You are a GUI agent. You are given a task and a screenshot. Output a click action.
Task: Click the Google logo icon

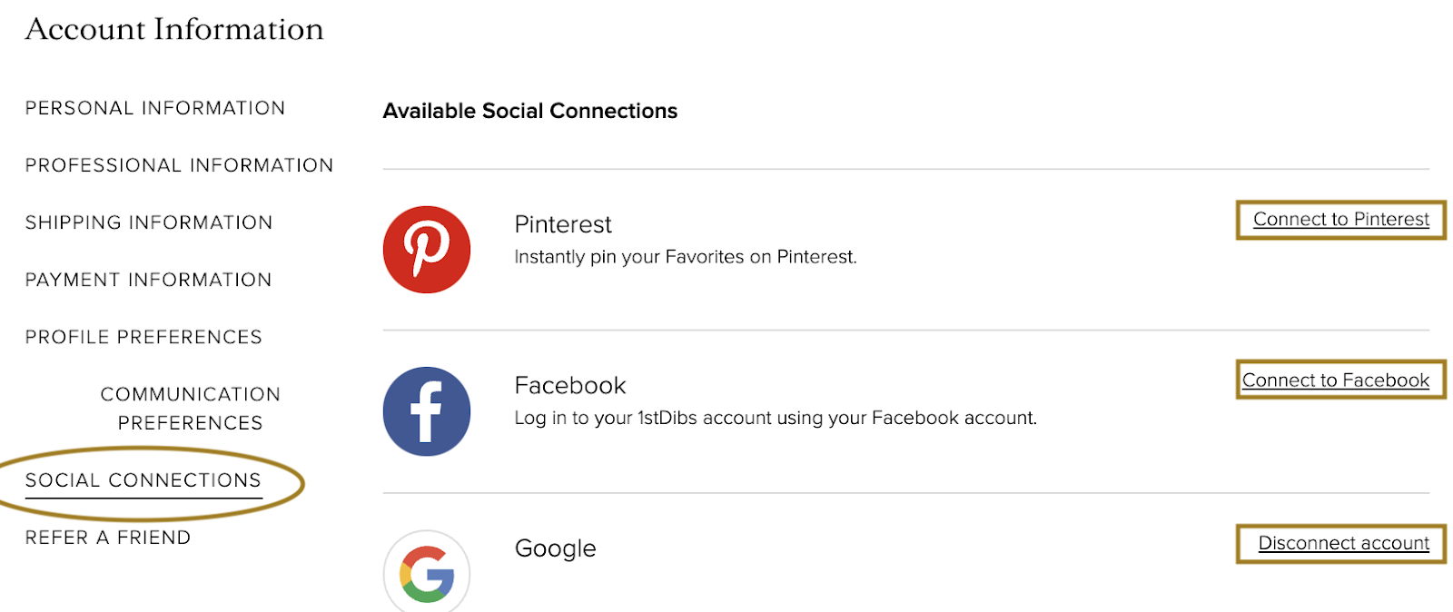click(x=427, y=572)
